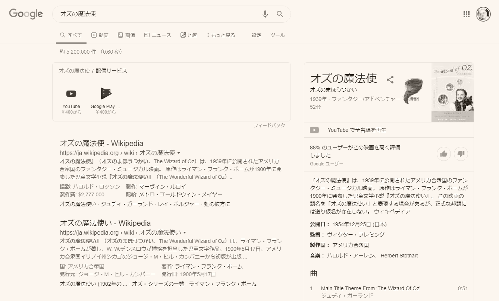Click the オズの魔法使い (1902年の ... sitelink

[94, 283]
